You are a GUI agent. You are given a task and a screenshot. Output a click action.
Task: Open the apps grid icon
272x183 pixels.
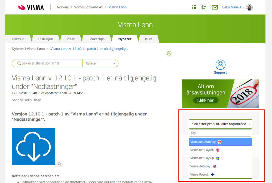click(194, 7)
